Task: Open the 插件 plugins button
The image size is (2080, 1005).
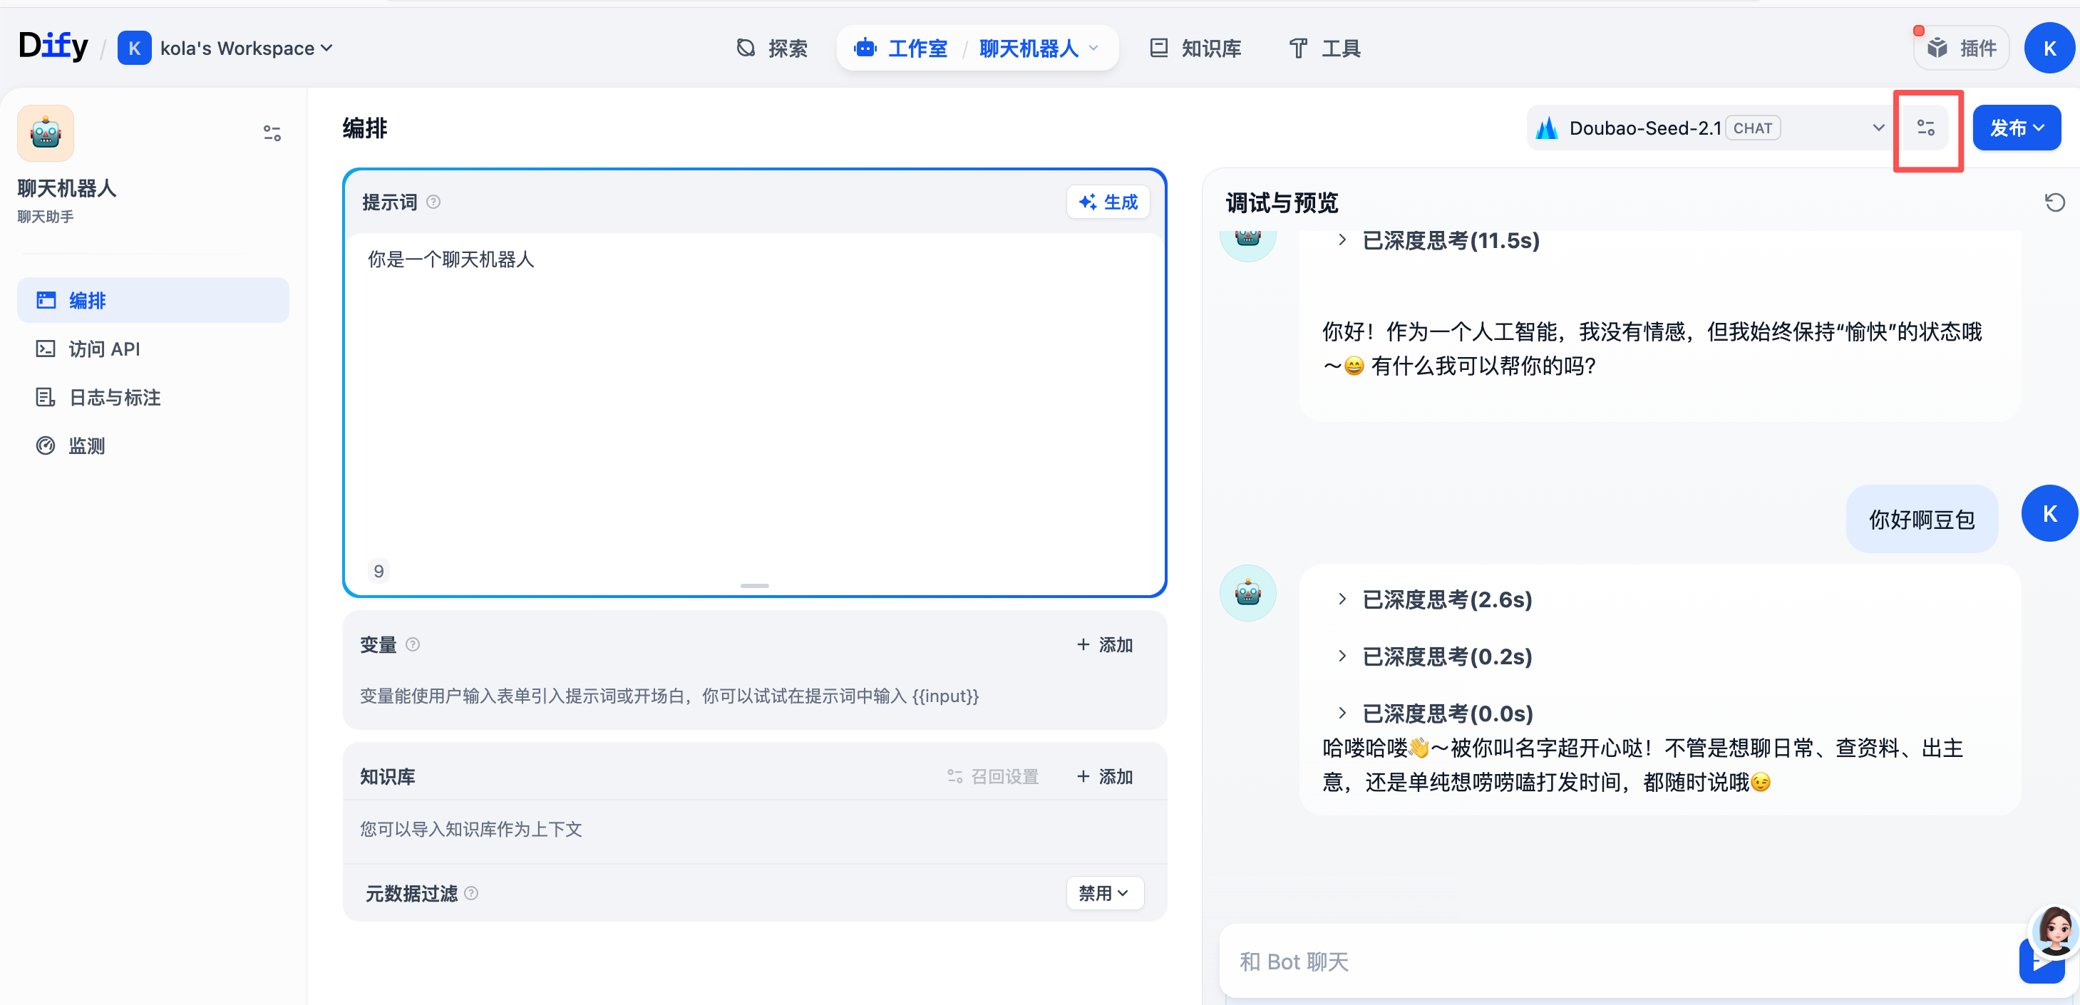Action: (x=1960, y=48)
